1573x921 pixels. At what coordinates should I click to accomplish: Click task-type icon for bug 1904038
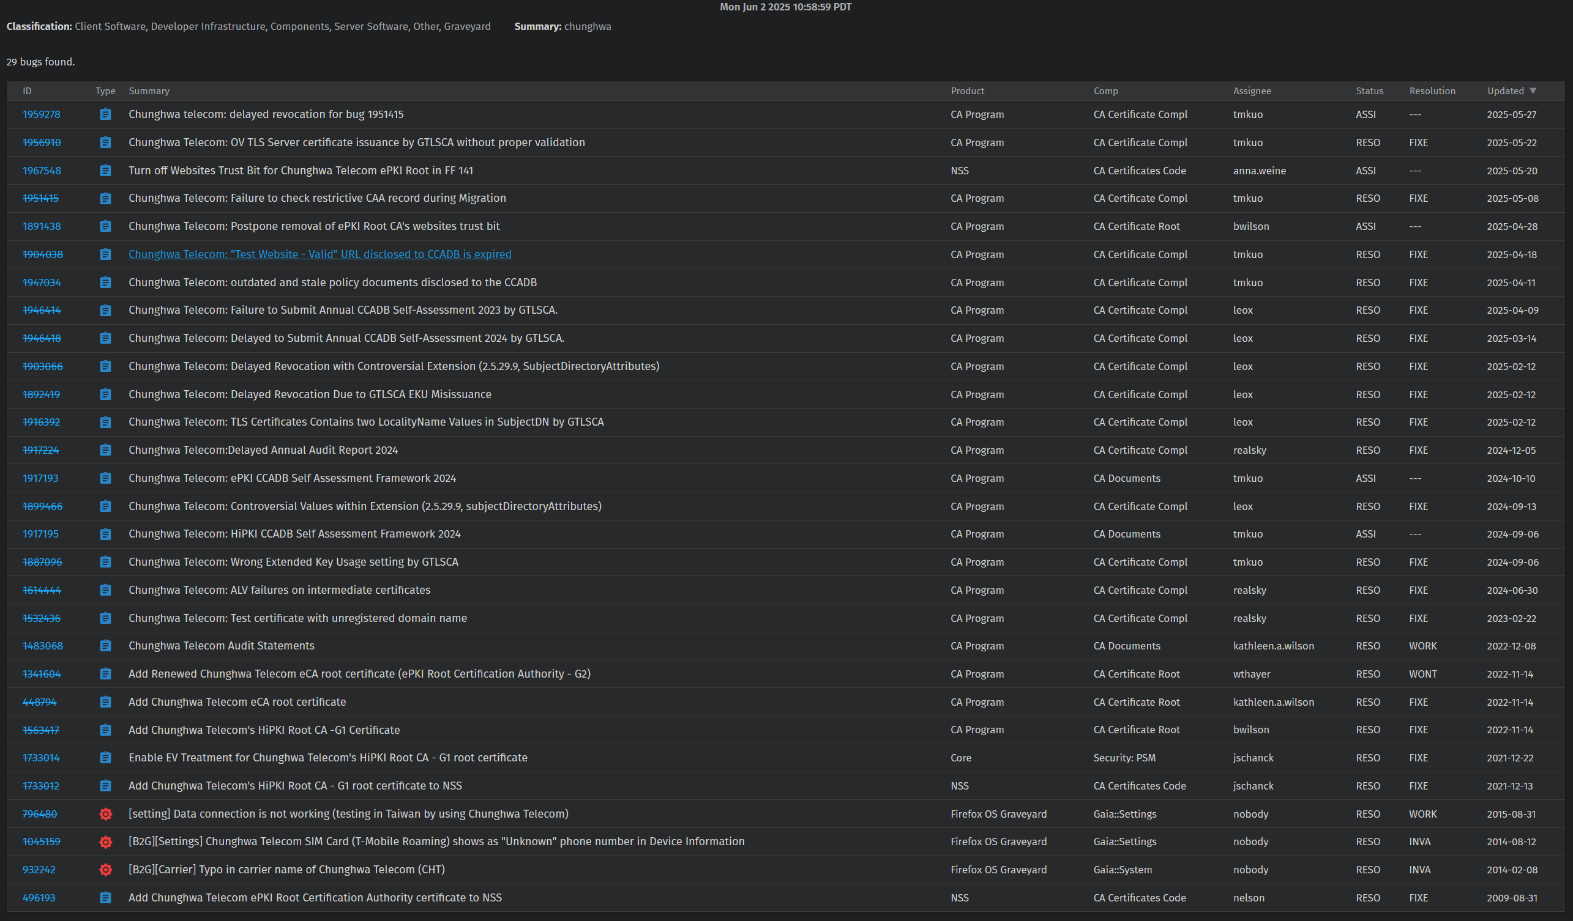(105, 254)
